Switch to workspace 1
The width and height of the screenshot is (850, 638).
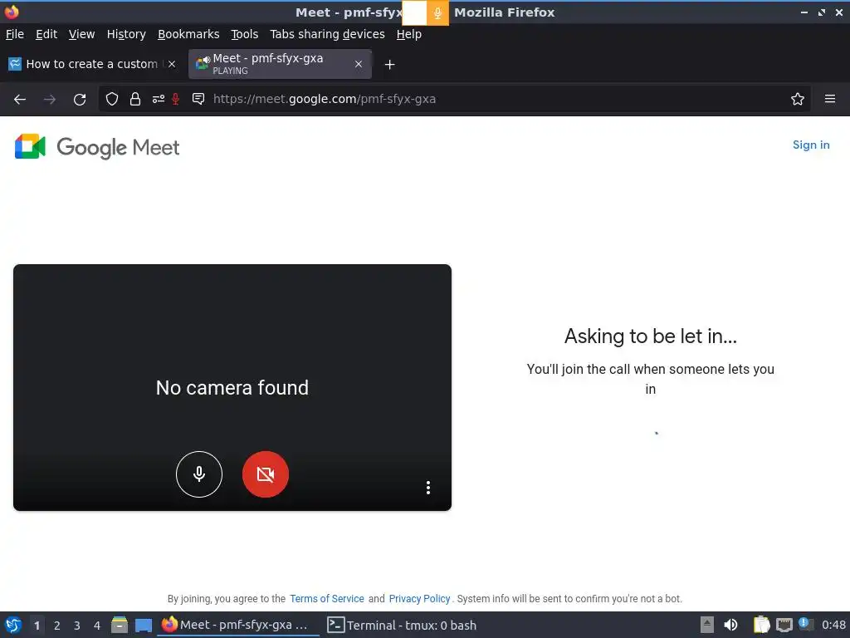37,626
